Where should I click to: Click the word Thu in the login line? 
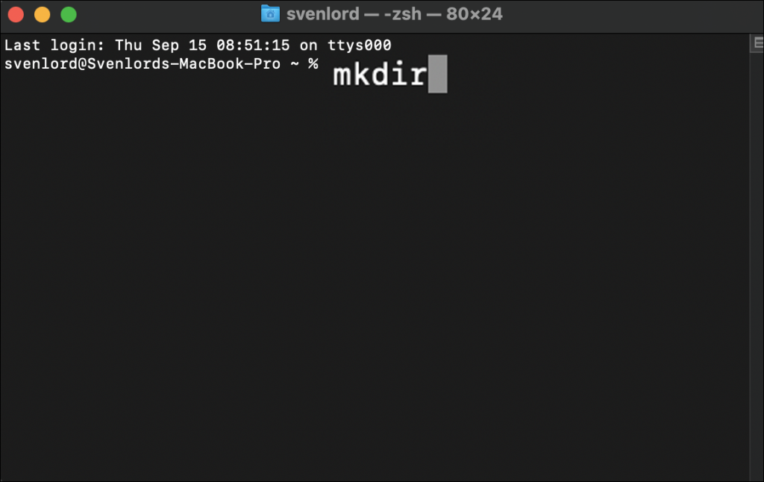pos(128,46)
